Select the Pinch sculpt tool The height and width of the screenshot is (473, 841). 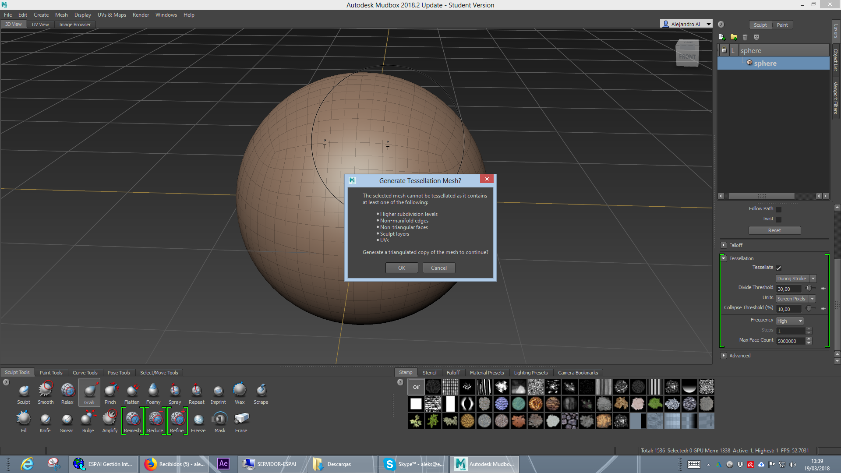coord(110,390)
